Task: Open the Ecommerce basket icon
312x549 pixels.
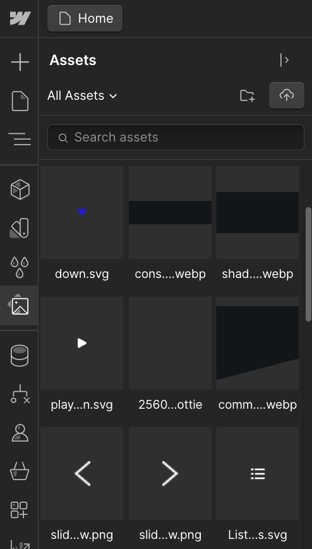Action: pos(20,471)
